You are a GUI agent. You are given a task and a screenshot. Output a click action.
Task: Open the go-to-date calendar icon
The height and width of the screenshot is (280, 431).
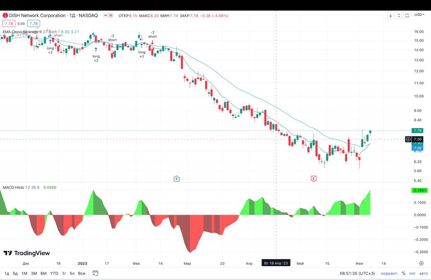pos(95,273)
